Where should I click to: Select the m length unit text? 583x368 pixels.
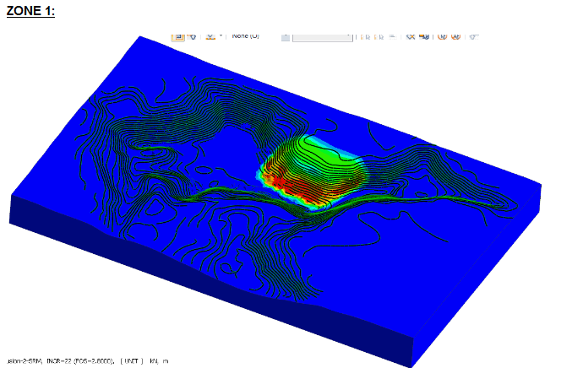pyautogui.click(x=166, y=361)
